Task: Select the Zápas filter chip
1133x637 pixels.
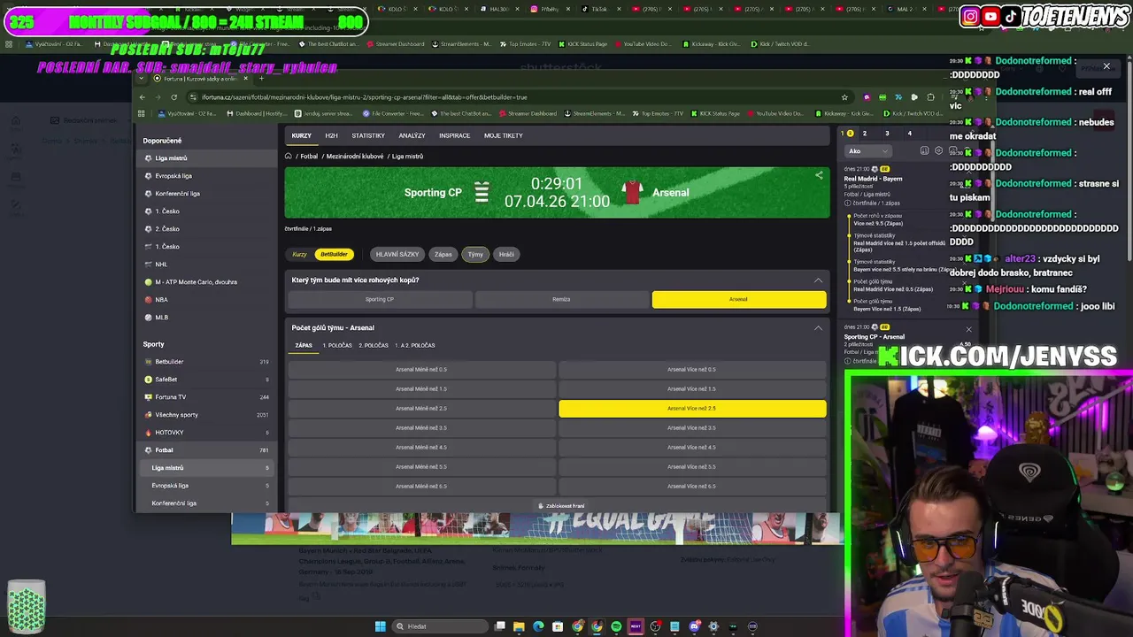Action: point(443,255)
